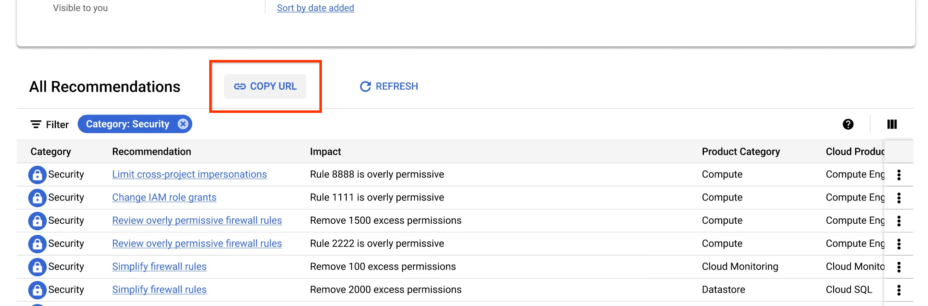This screenshot has width=928, height=306.
Task: Open Simplify firewall rules for Remove 100 permissions
Action: (159, 267)
